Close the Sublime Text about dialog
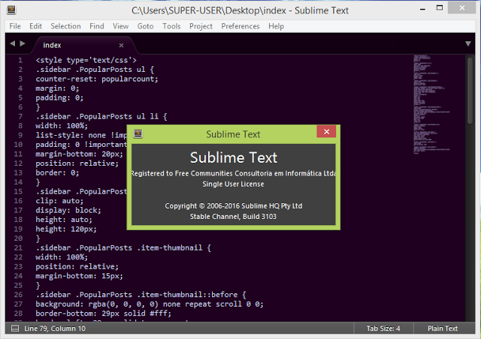The width and height of the screenshot is (481, 339). (326, 132)
